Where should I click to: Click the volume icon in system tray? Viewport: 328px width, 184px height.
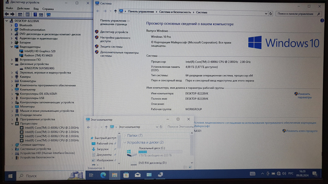(284, 173)
